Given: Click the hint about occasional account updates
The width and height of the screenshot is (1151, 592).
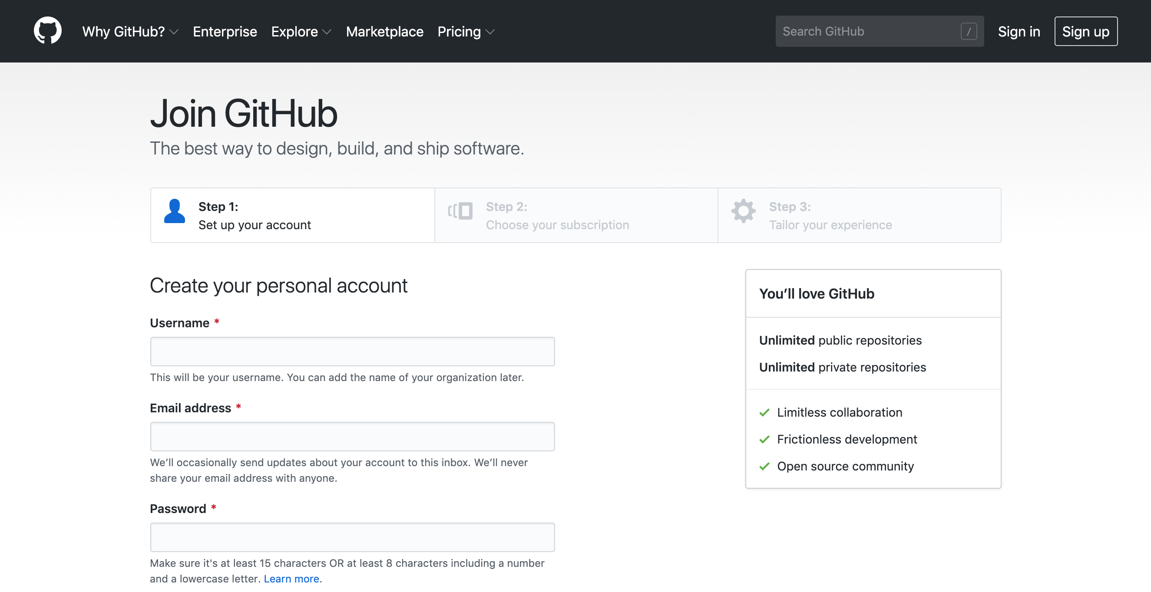Looking at the screenshot, I should [x=339, y=470].
